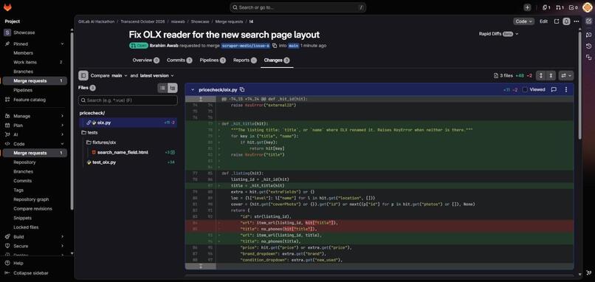Click the main page vertical scrollbar
595x282 pixels.
pos(579,86)
